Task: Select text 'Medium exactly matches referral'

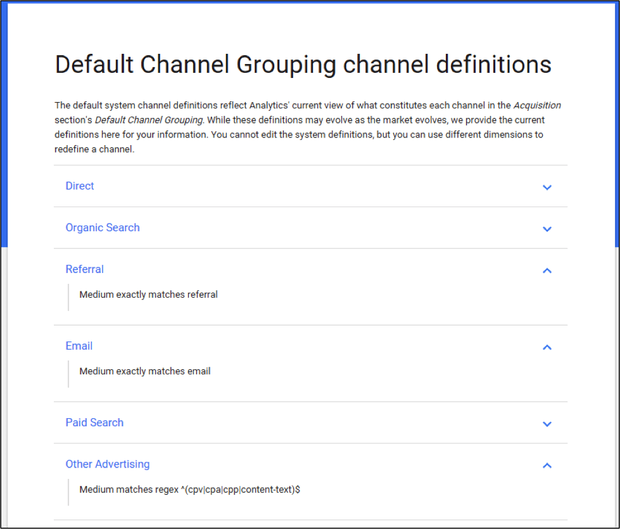Action: (x=148, y=295)
